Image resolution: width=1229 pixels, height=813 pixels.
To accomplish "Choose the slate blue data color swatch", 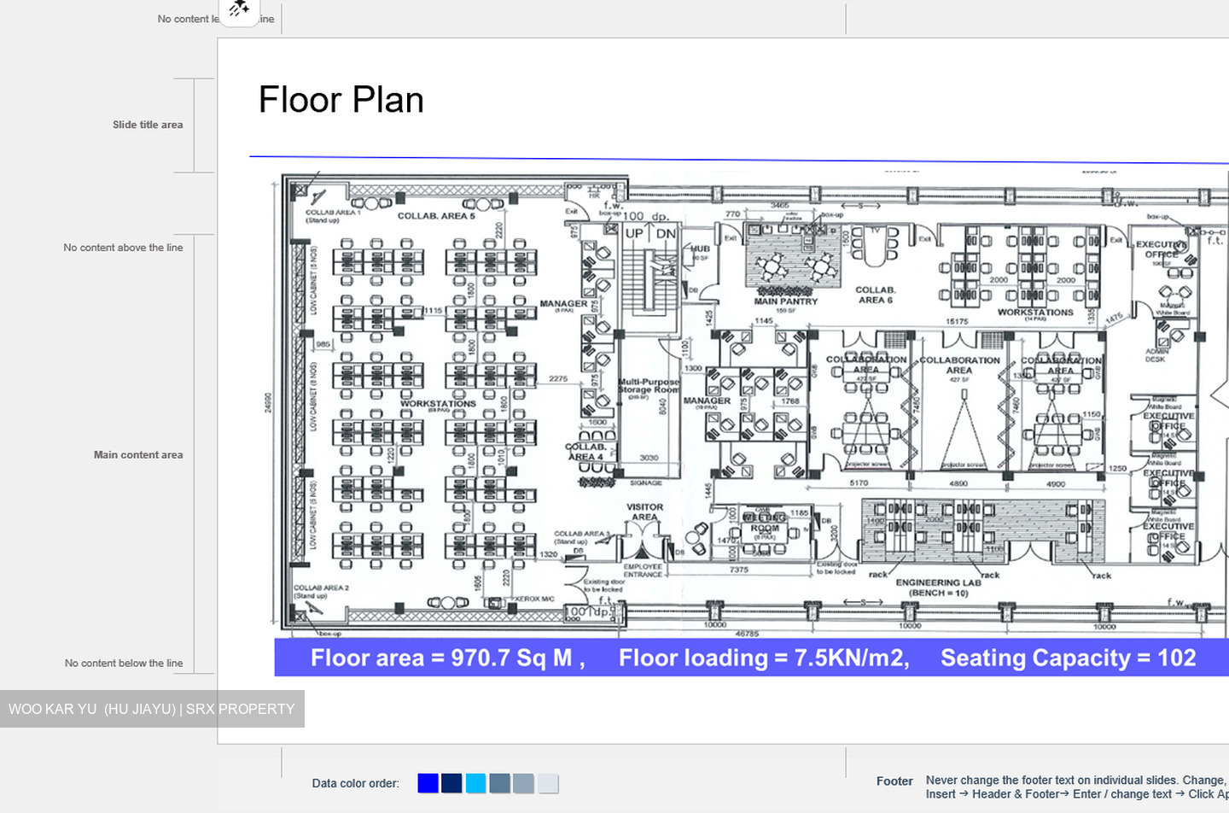I will click(x=500, y=783).
